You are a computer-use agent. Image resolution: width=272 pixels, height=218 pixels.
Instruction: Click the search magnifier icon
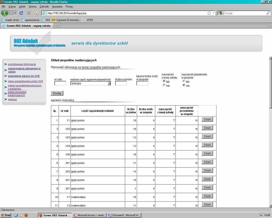click(268, 13)
